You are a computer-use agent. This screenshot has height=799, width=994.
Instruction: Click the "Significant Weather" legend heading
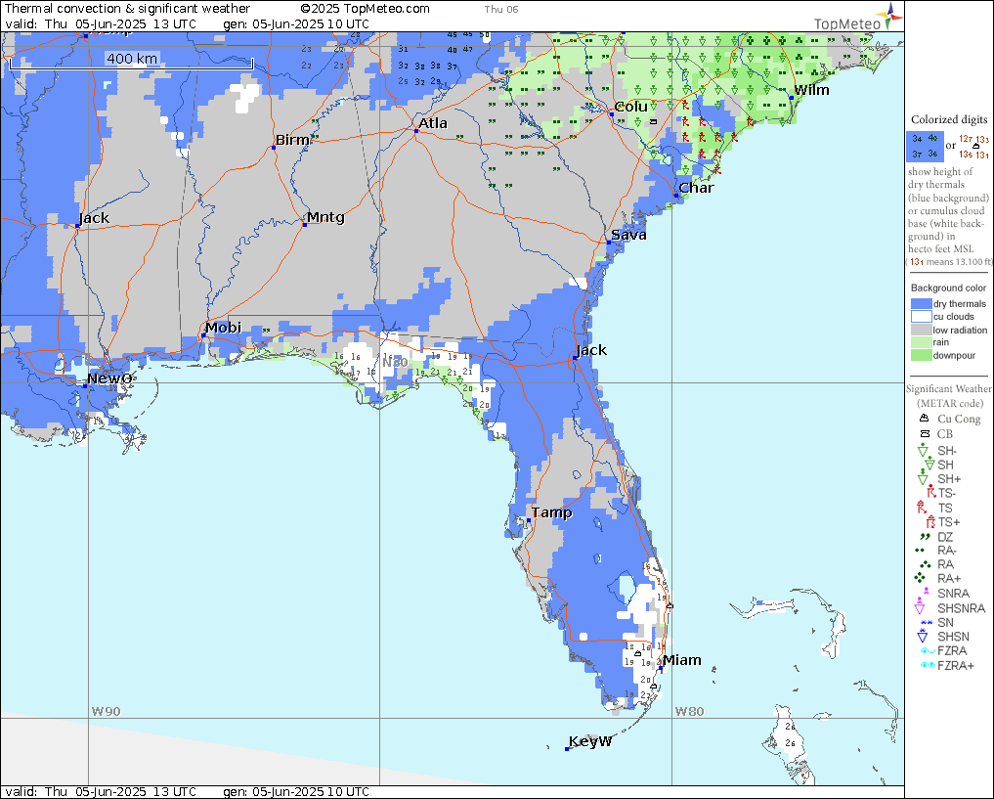click(x=949, y=388)
